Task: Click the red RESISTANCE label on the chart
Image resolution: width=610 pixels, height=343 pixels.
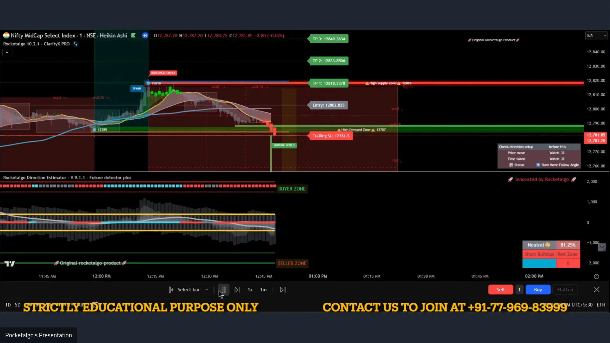Action: (x=163, y=73)
